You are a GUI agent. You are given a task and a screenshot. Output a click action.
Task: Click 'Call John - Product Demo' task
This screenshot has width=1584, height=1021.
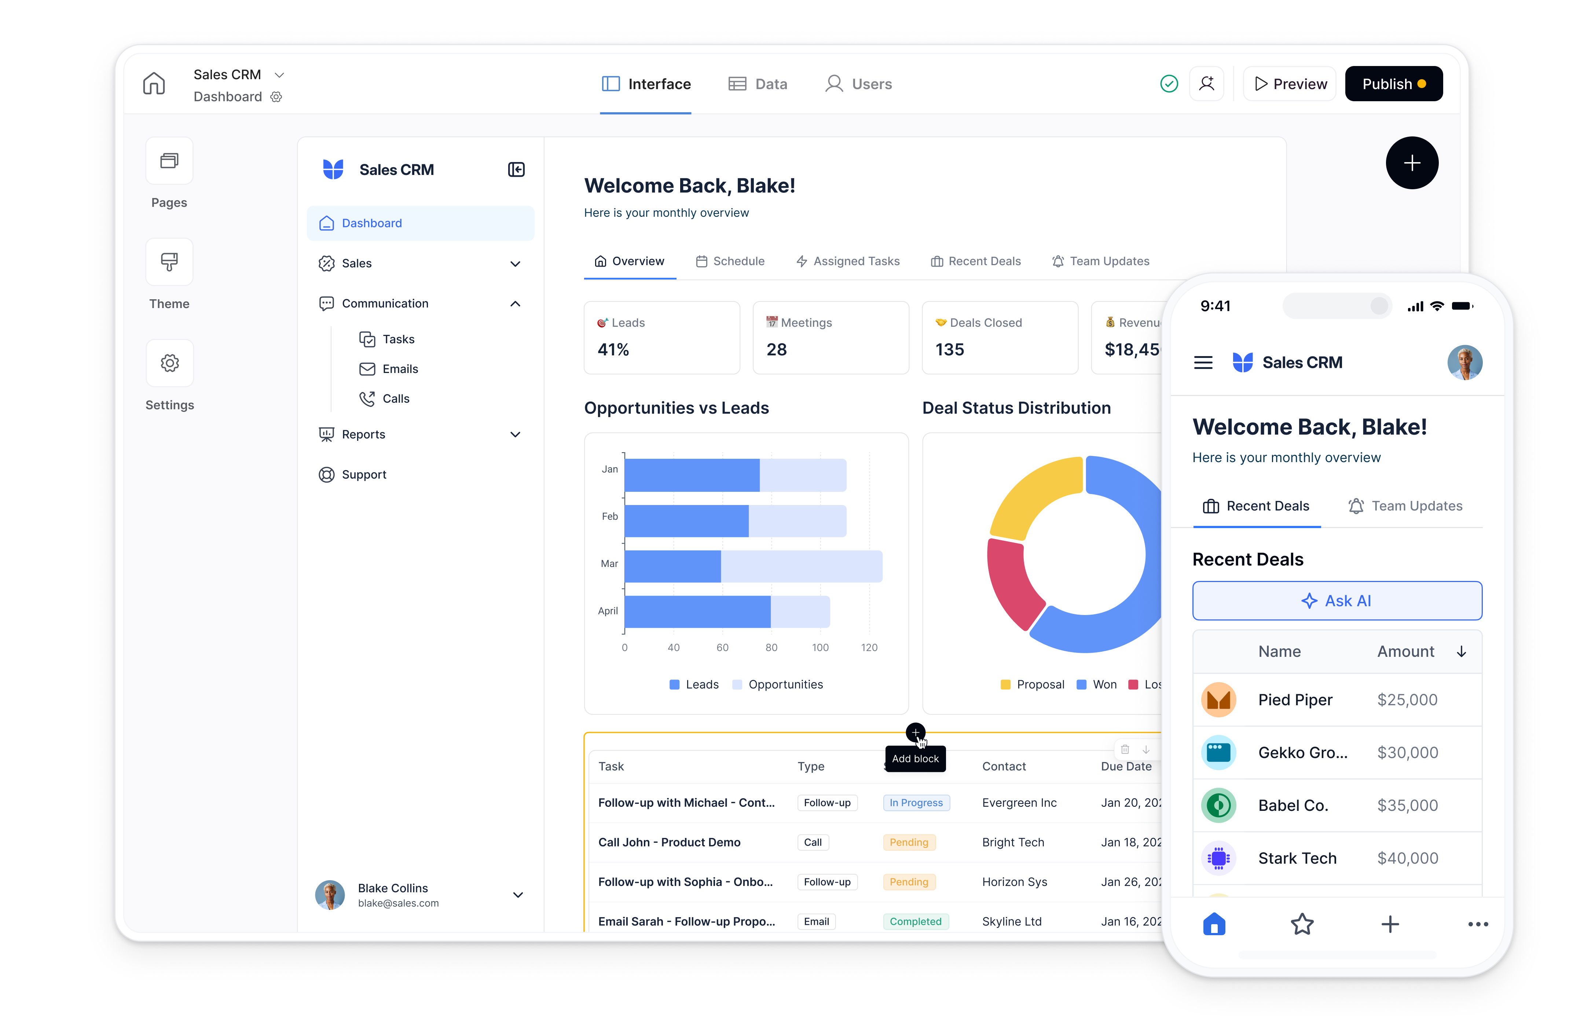point(669,842)
